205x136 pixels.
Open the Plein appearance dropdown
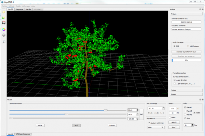coord(156,127)
